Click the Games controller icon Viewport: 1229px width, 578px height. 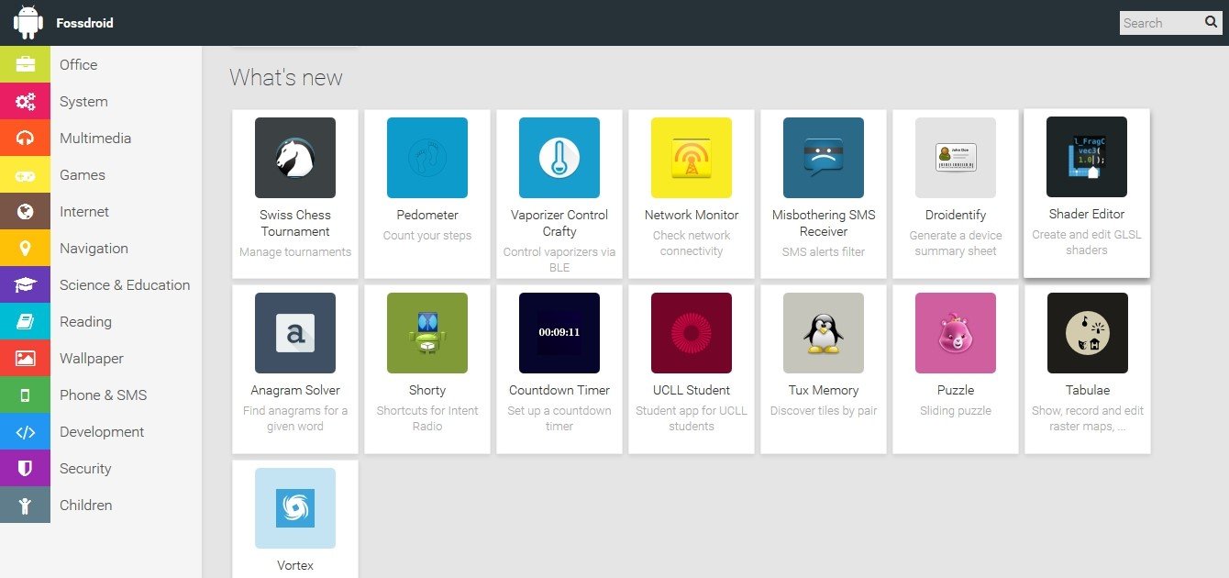coord(25,174)
